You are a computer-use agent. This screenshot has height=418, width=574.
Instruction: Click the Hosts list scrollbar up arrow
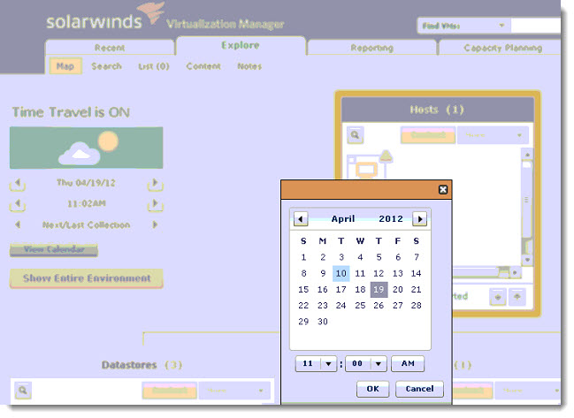tap(527, 155)
